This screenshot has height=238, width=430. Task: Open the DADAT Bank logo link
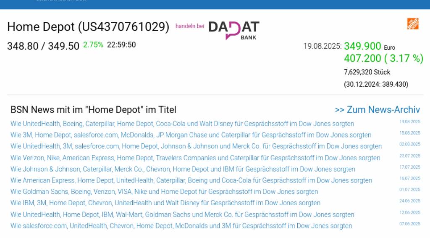(233, 30)
